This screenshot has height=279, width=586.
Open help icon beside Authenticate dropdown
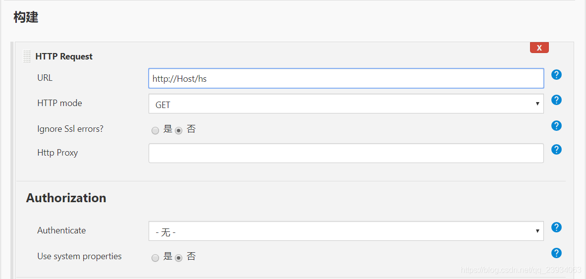[556, 227]
